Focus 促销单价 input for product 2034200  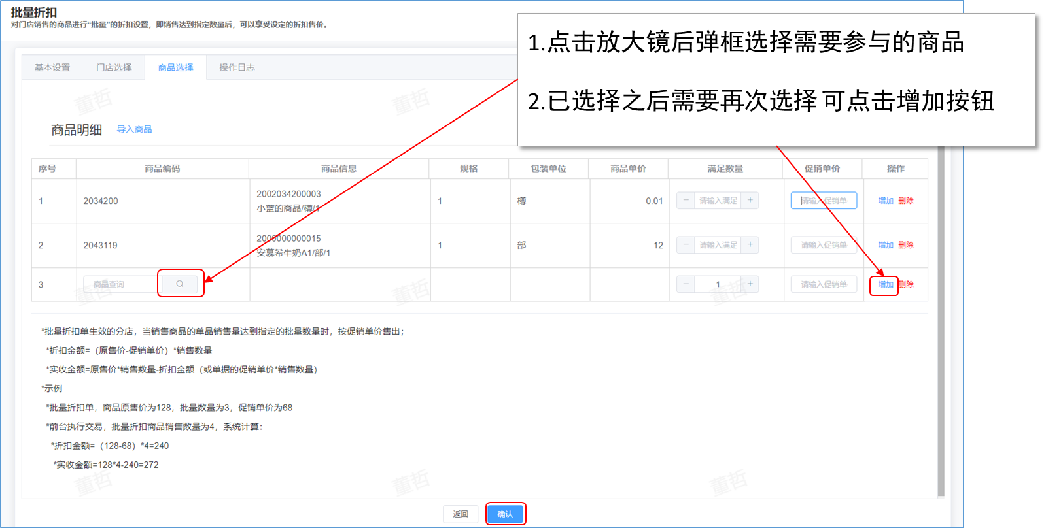[x=824, y=201]
